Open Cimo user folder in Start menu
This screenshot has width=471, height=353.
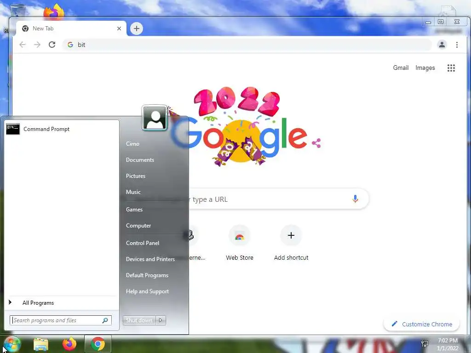coord(132,144)
